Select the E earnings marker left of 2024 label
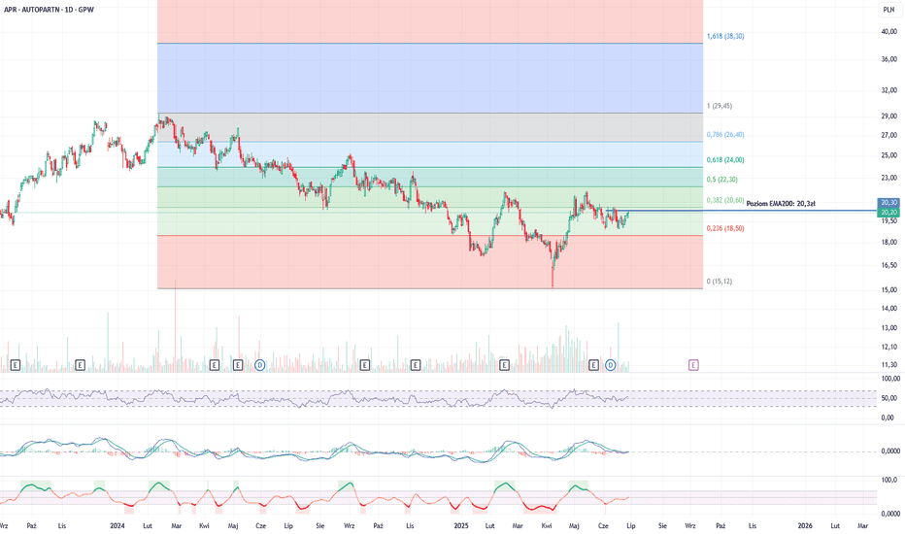The height and width of the screenshot is (534, 905). pos(81,365)
